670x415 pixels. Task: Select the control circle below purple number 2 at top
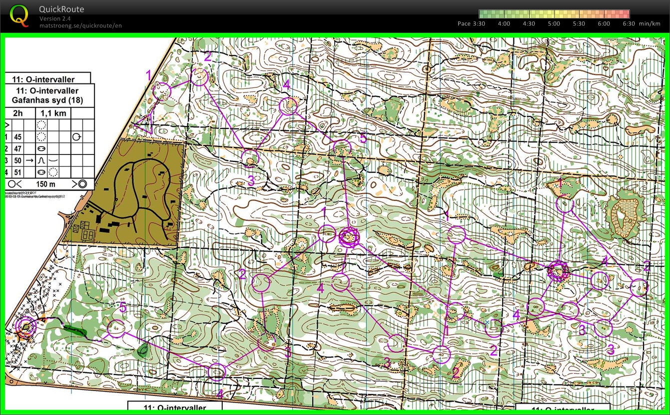pyautogui.click(x=199, y=77)
